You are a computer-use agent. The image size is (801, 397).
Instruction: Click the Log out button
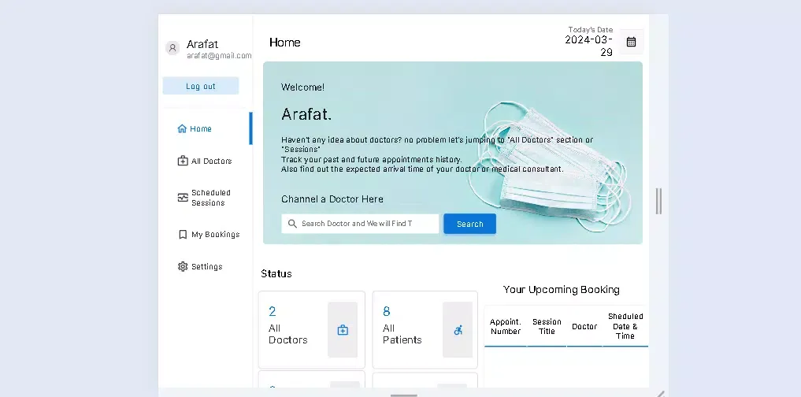[x=201, y=86]
